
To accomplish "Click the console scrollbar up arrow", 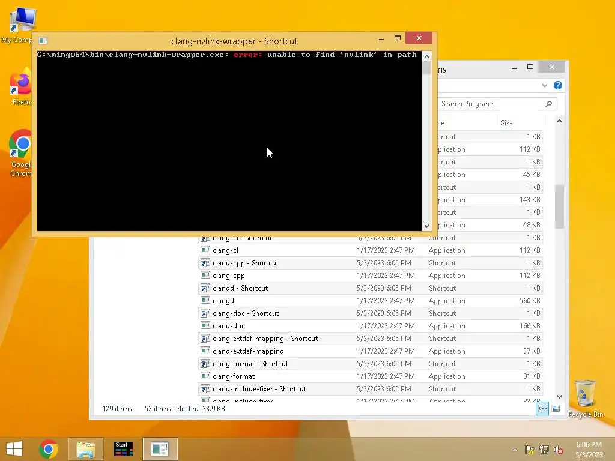I will pos(427,56).
